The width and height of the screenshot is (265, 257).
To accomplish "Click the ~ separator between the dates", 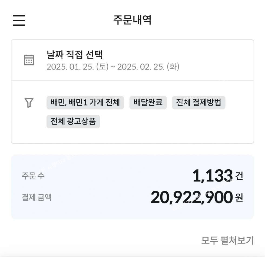I will point(112,67).
